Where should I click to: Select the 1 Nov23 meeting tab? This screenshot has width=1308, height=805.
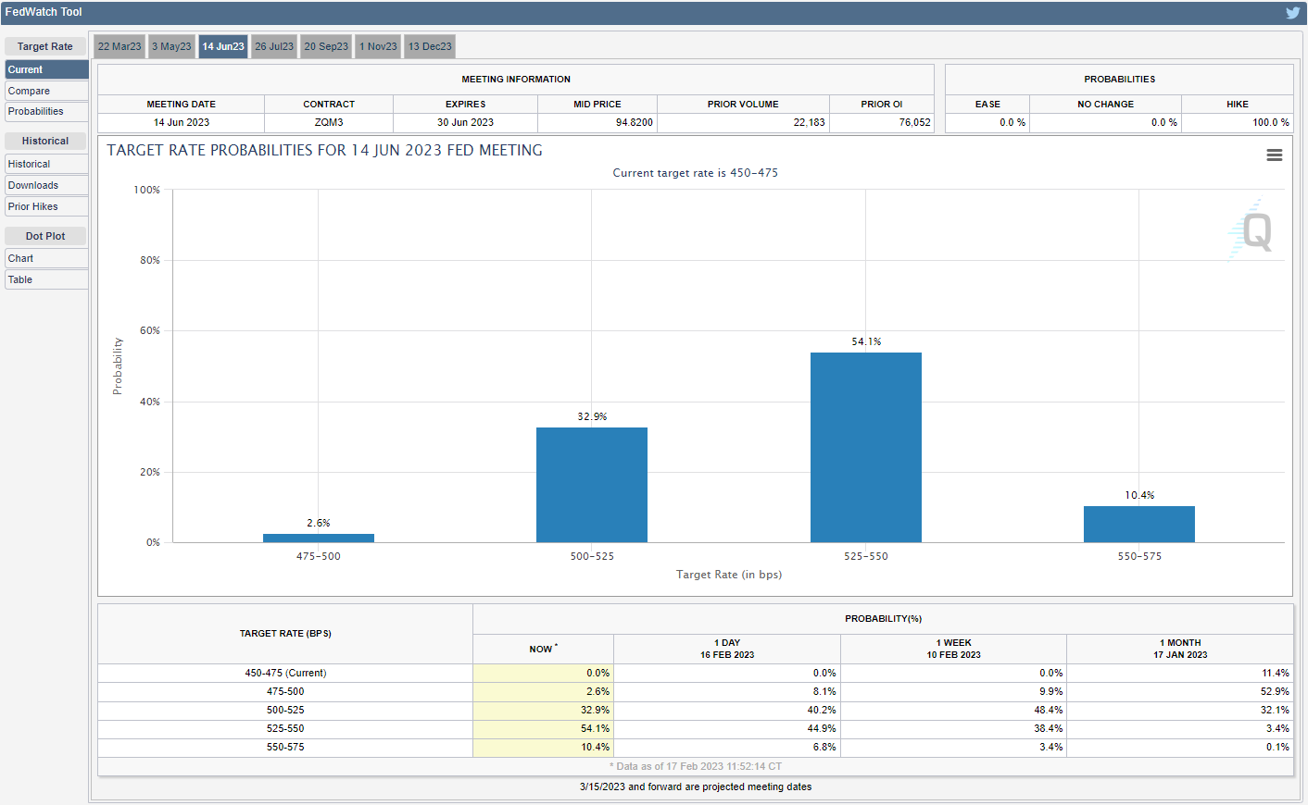tap(378, 46)
